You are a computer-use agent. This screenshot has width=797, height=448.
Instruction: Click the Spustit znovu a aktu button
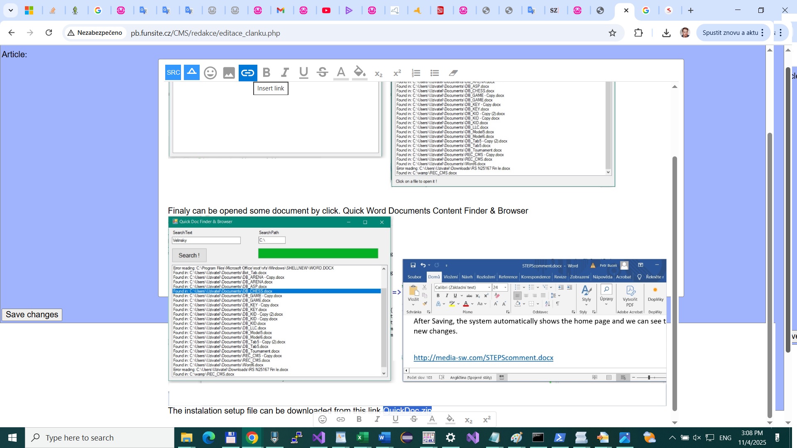pos(730,33)
